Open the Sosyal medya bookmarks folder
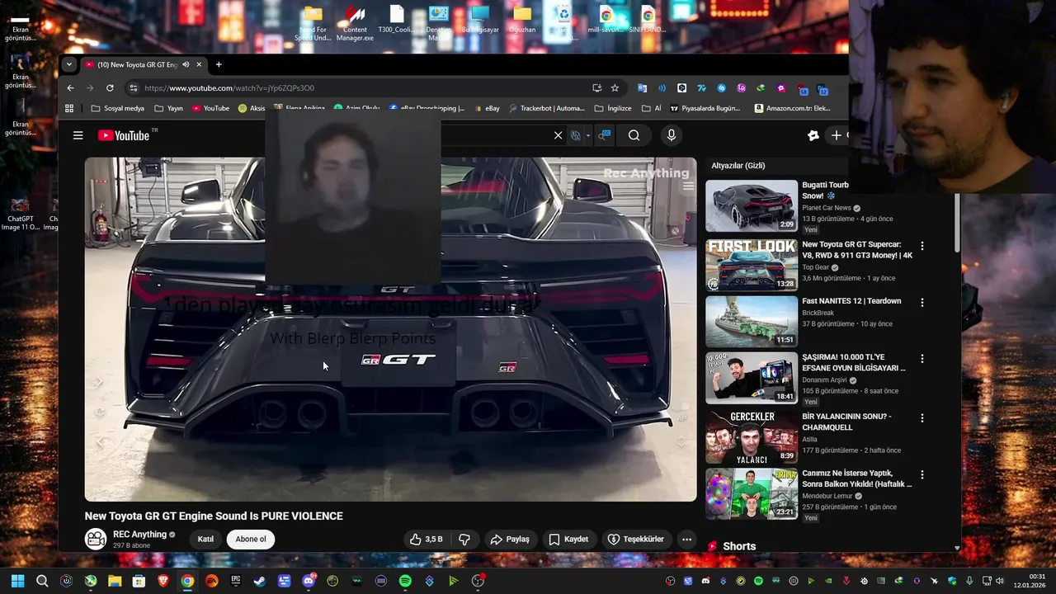The image size is (1056, 594). click(x=117, y=108)
